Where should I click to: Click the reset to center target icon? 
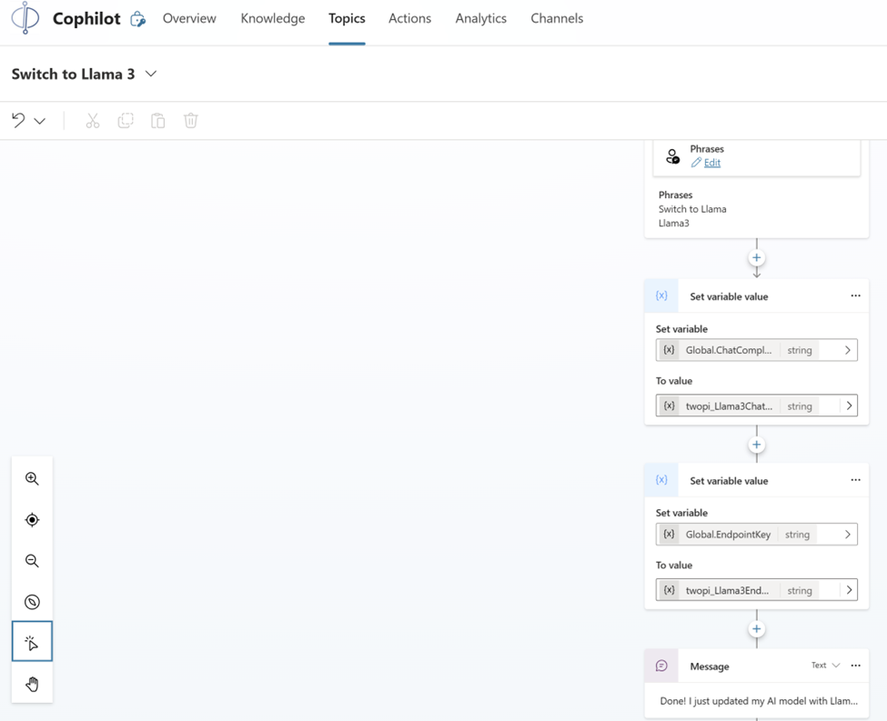(32, 520)
